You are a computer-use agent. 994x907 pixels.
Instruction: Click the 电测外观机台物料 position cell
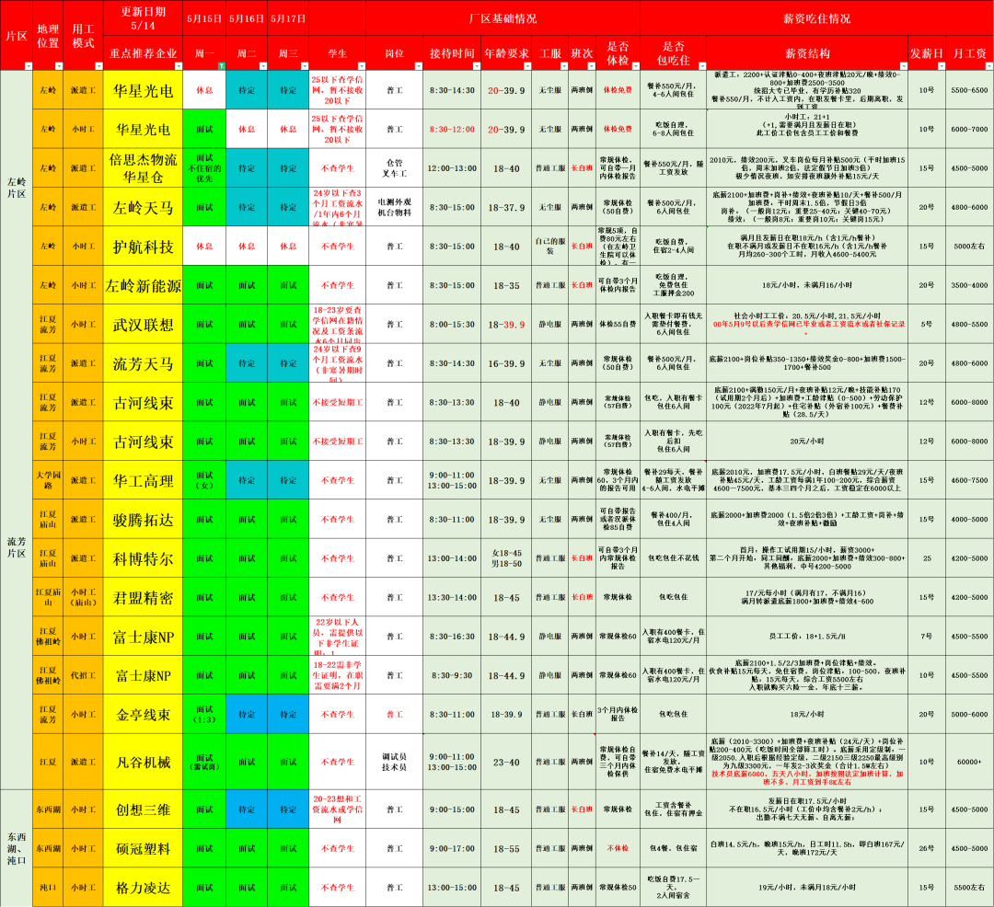pos(394,207)
